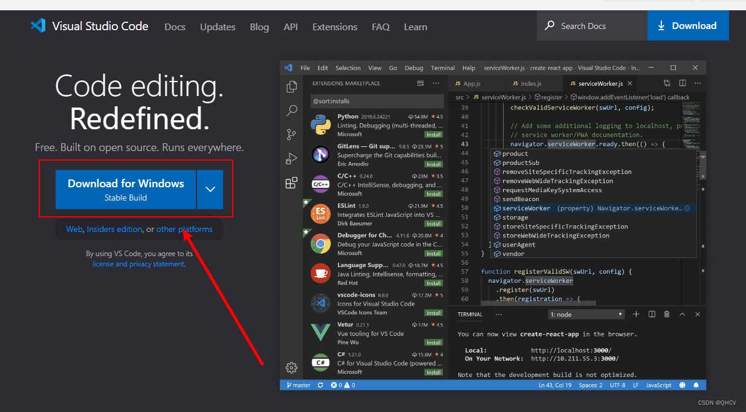Click the Search icon in activity bar

292,111
